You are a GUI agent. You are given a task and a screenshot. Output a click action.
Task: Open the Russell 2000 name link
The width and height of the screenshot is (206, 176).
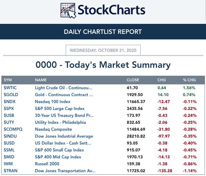click(47, 164)
